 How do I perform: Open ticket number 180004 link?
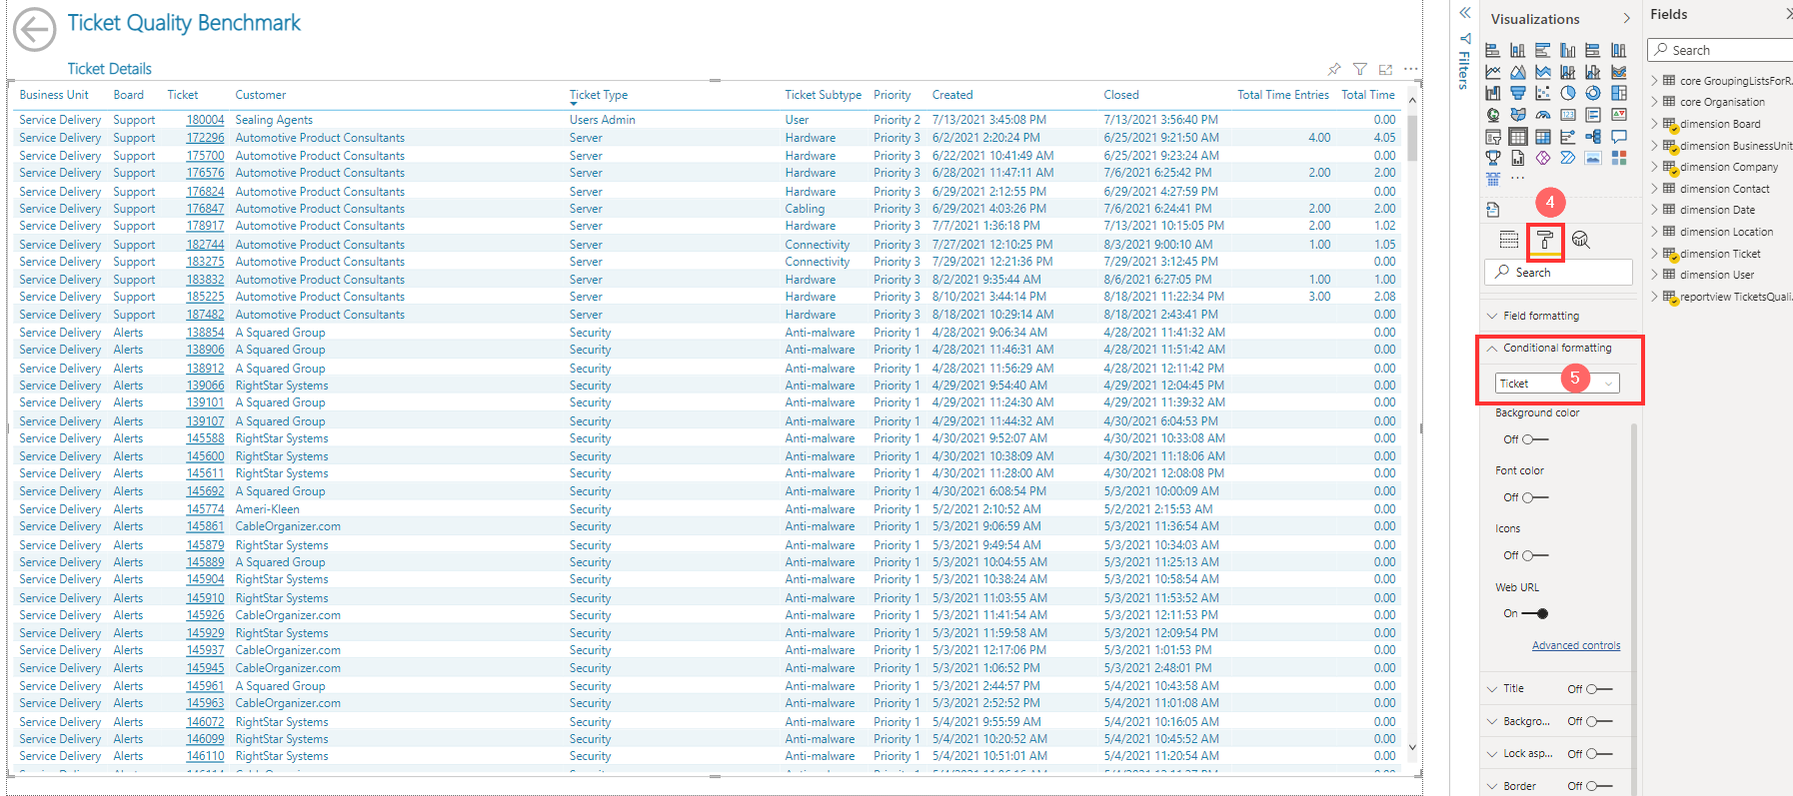205,120
